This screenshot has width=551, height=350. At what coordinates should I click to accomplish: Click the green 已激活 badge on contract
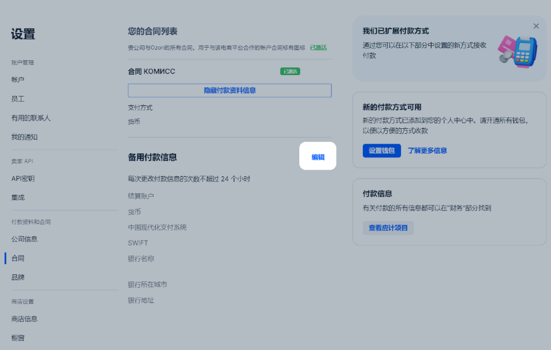290,72
